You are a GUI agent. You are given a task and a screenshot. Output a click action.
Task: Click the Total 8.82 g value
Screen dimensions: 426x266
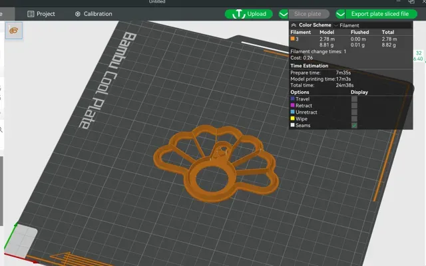(x=389, y=45)
